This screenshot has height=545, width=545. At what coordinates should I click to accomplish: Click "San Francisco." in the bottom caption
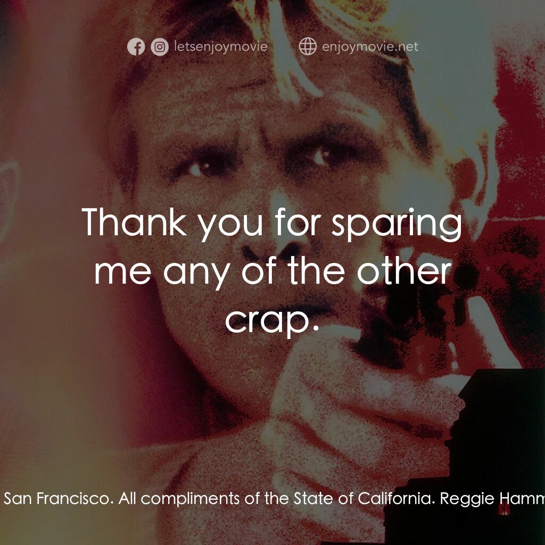(59, 499)
